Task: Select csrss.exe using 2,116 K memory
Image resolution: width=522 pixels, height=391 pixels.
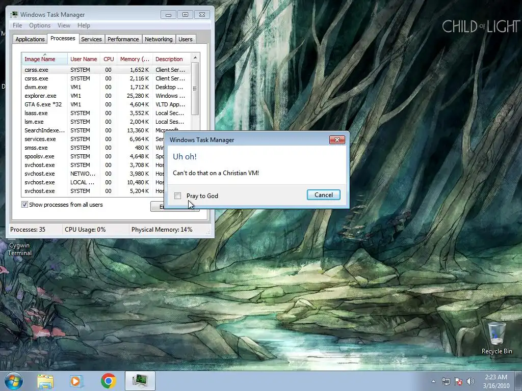Action: [x=106, y=78]
